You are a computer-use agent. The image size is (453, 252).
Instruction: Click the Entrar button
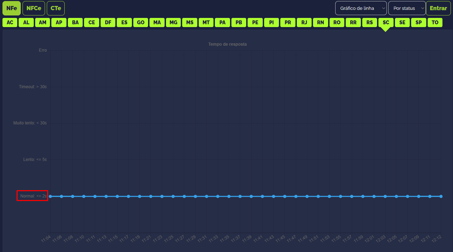point(438,8)
